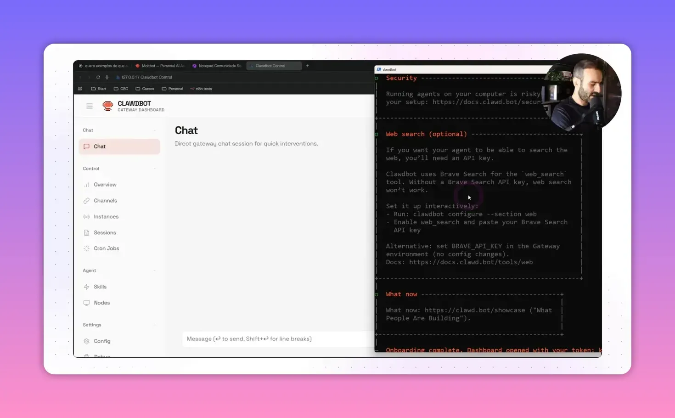The image size is (675, 418).
Task: Click the browser address bar
Action: pos(147,77)
